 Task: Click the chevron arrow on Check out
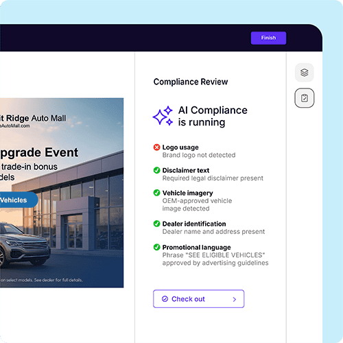(x=235, y=299)
